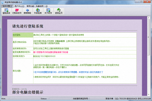Image resolution: width=152 pixels, height=101 pixels.
Task: Click pink free 7-day trial text
Action: coord(51,52)
